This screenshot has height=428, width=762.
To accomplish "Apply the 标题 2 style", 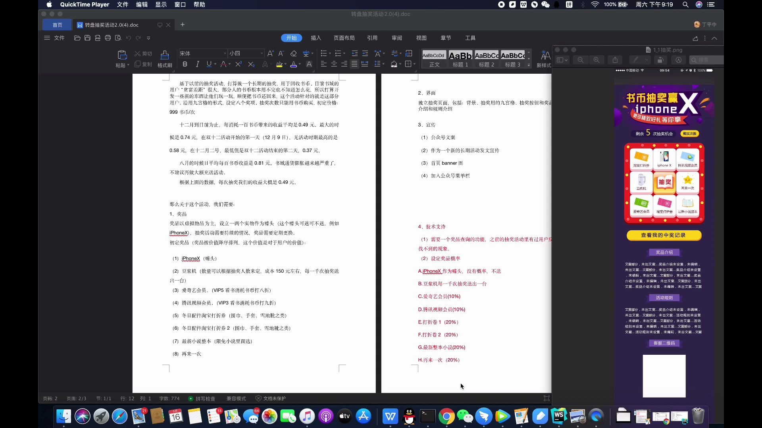I will point(487,59).
